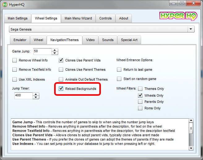Click the HyperHQ title bar app icon
This screenshot has height=160, width=203.
coord(5,5)
